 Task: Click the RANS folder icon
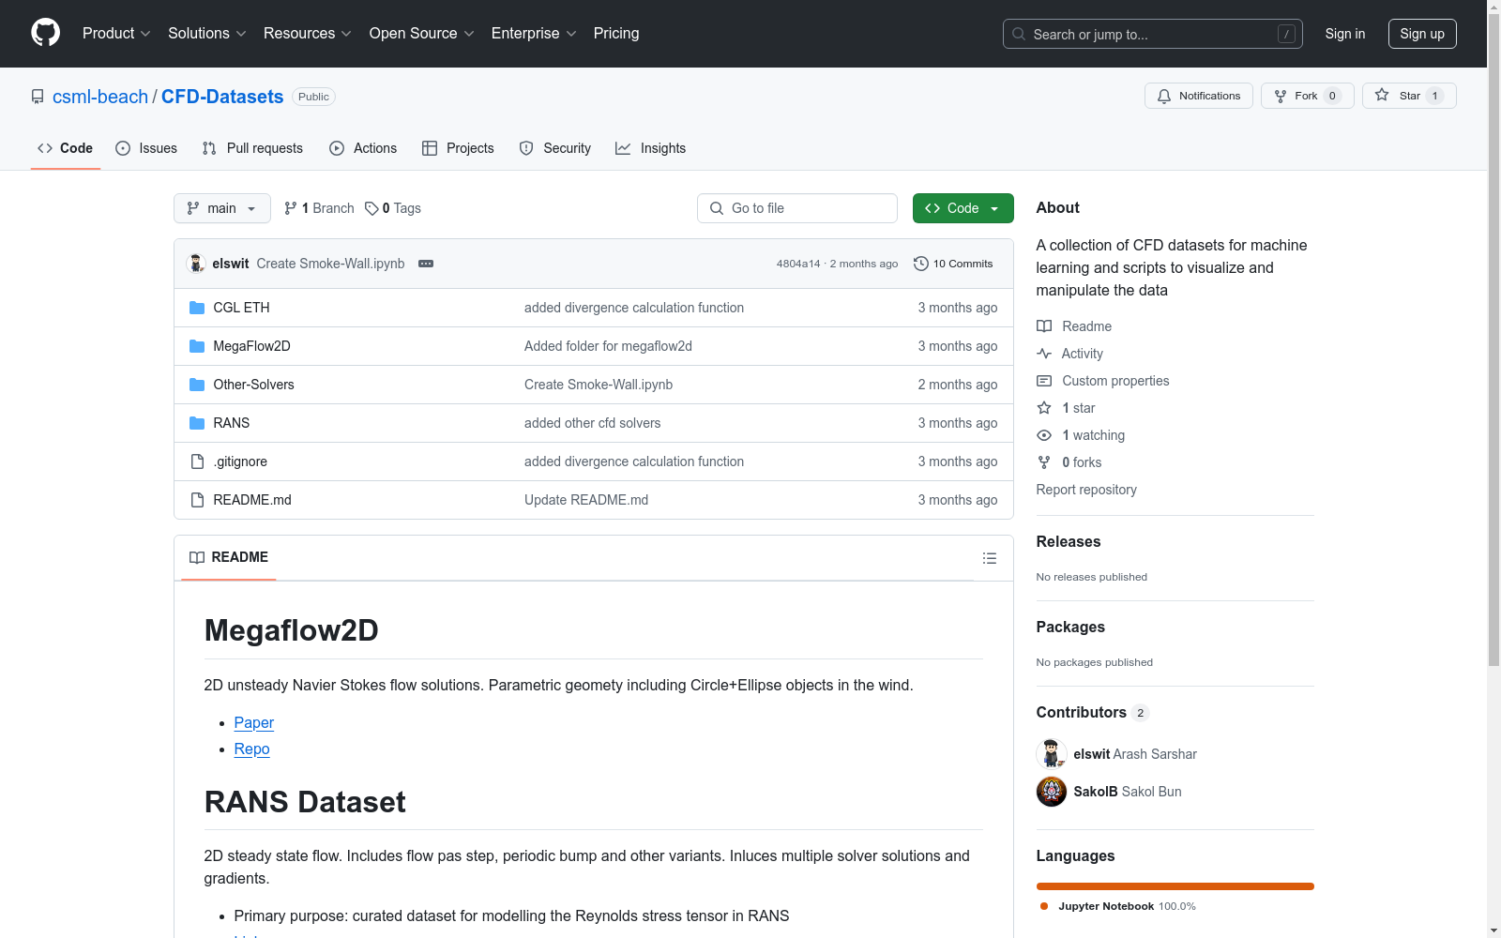(197, 423)
